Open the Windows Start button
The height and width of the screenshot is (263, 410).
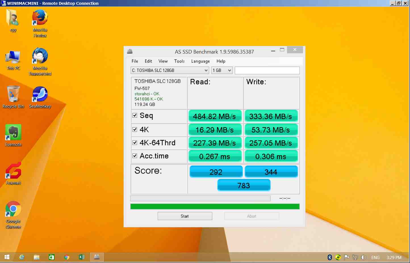(x=7, y=257)
